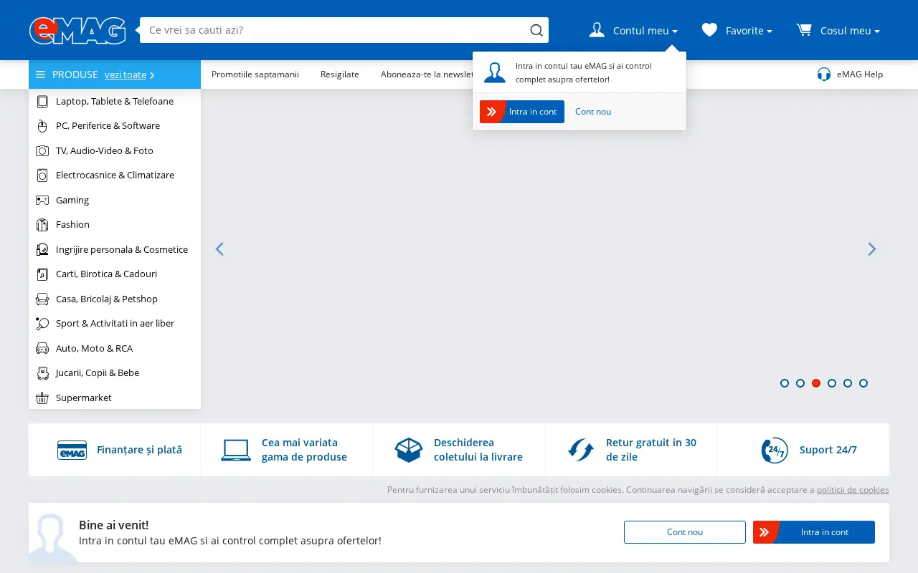Click the Fashion jacket icon
Screen dimensions: 918x573
[42, 225]
